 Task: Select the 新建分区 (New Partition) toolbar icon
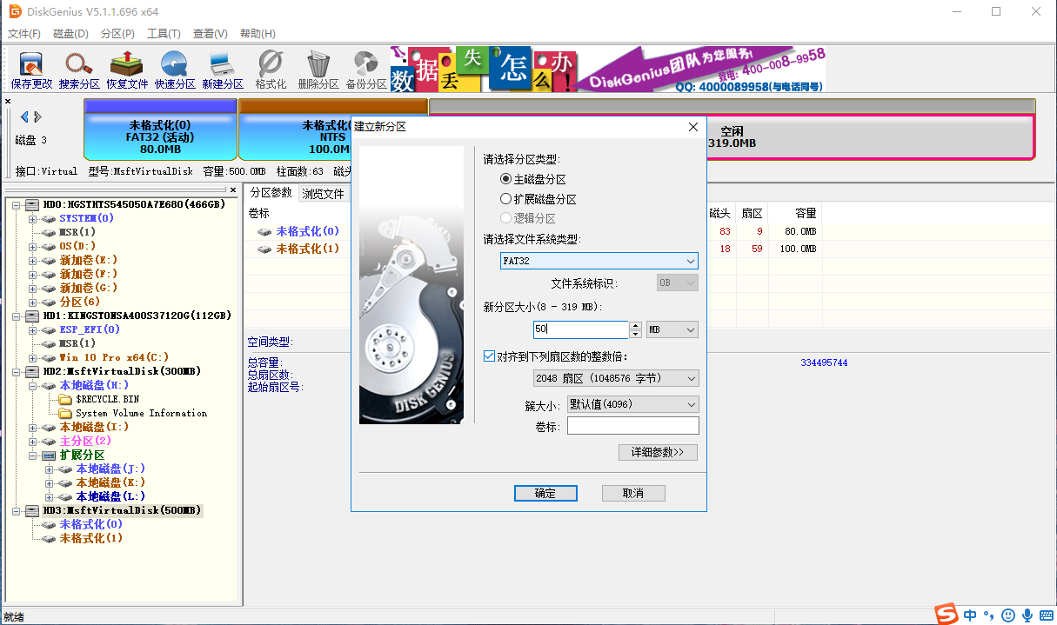222,70
